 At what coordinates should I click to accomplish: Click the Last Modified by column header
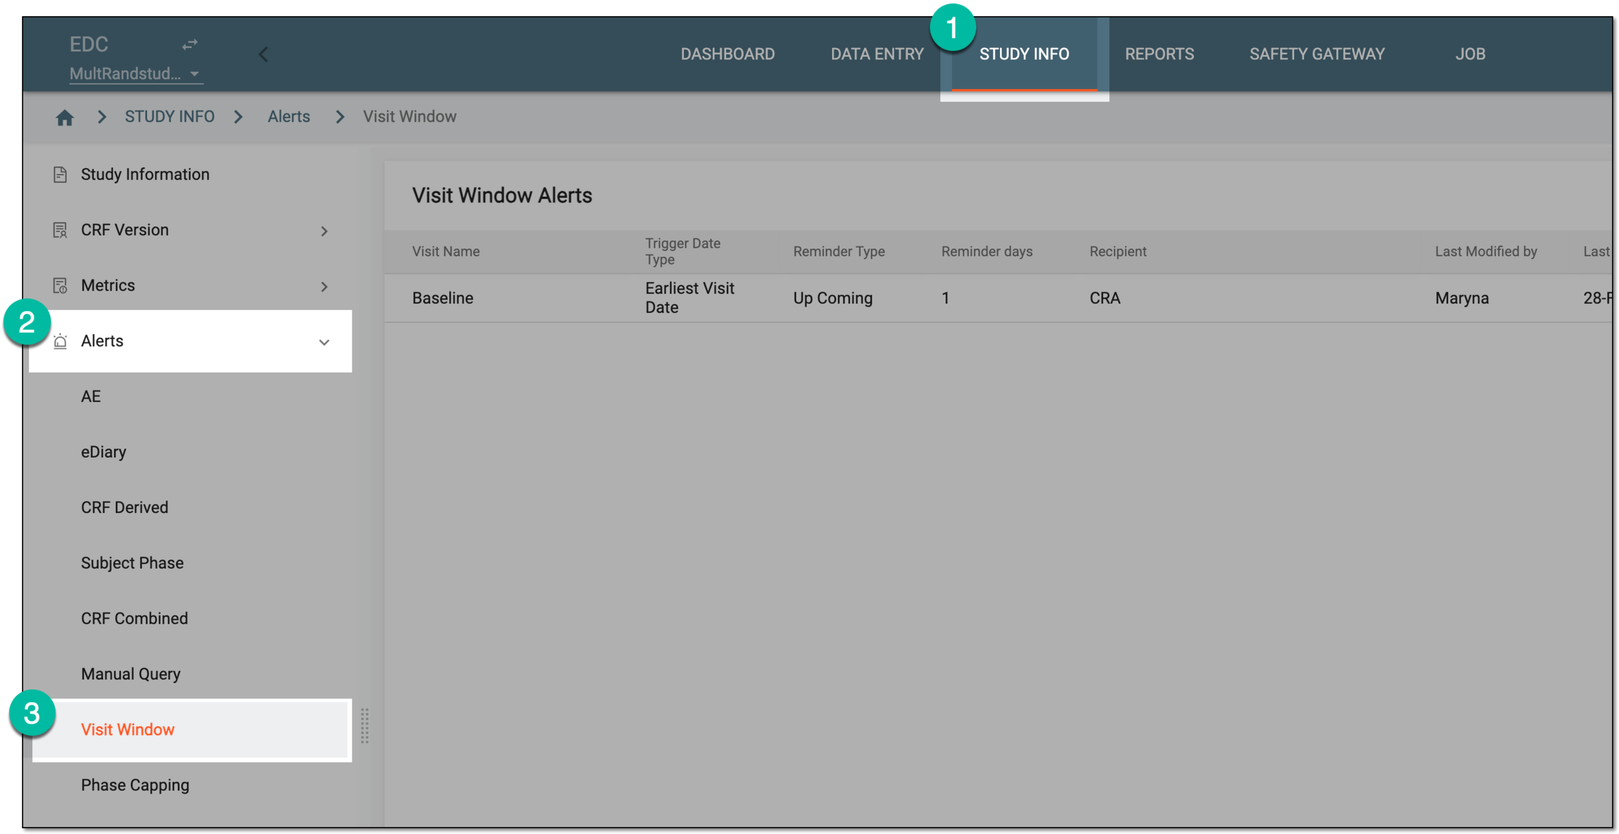tap(1486, 252)
